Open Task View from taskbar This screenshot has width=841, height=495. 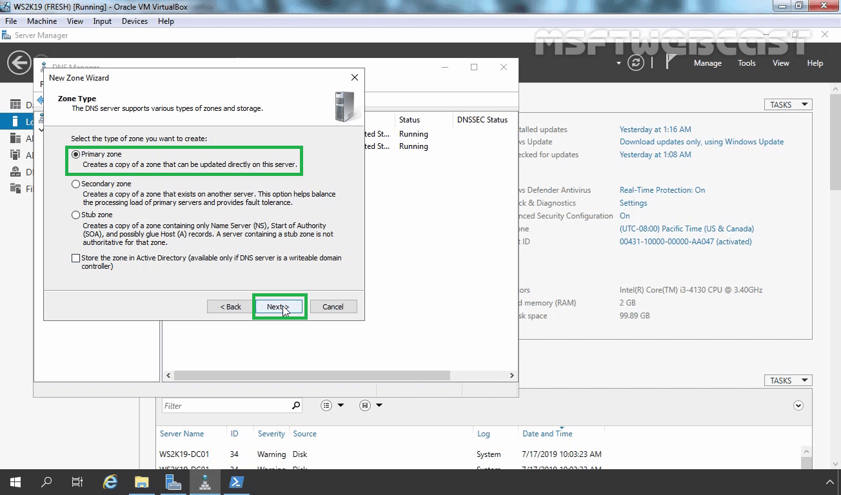pos(77,482)
